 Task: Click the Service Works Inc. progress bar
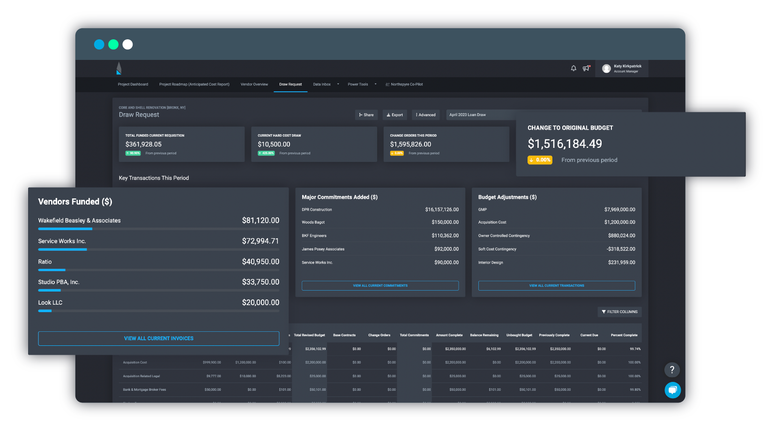159,249
